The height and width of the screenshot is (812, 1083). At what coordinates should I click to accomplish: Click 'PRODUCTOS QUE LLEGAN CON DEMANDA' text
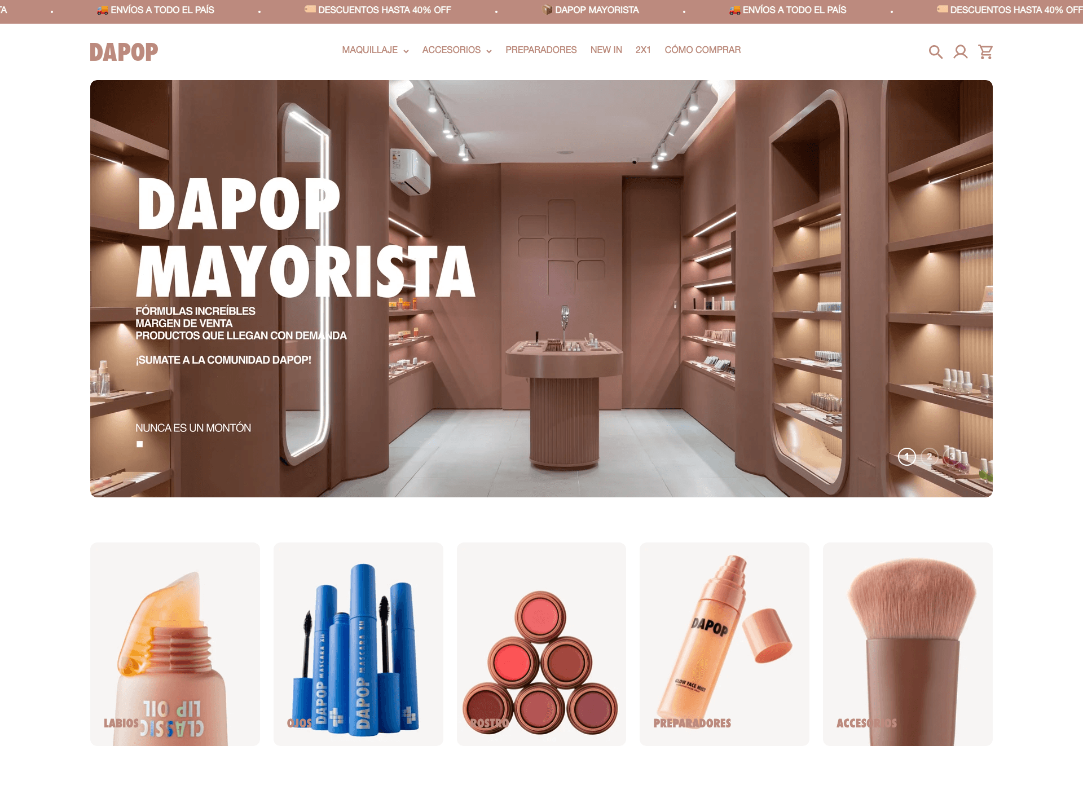[241, 336]
